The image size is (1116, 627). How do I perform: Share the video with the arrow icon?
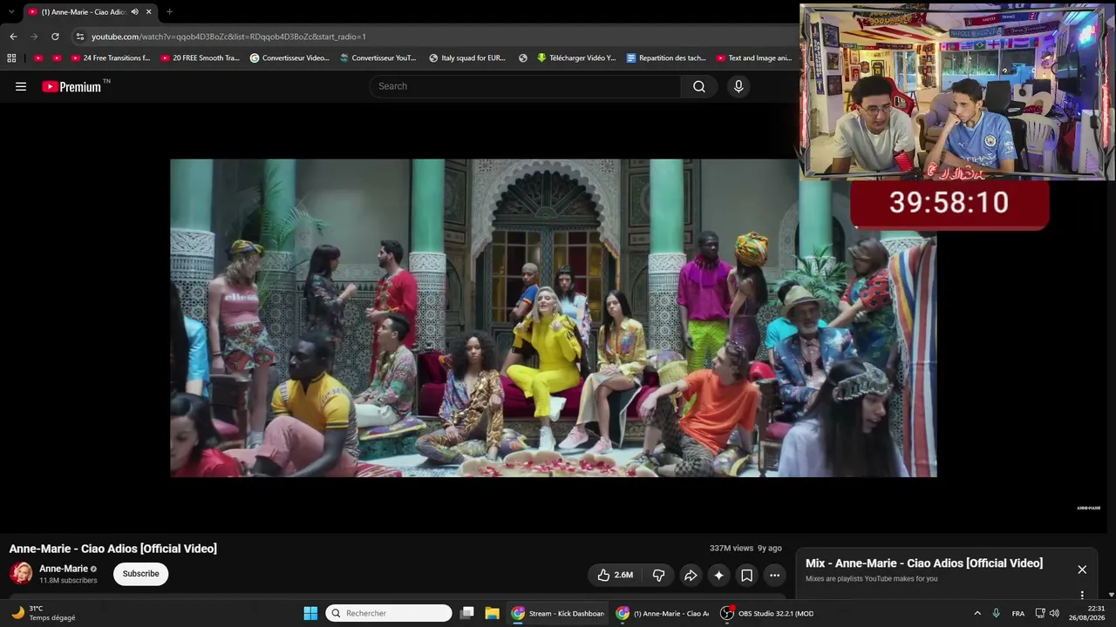coord(691,575)
